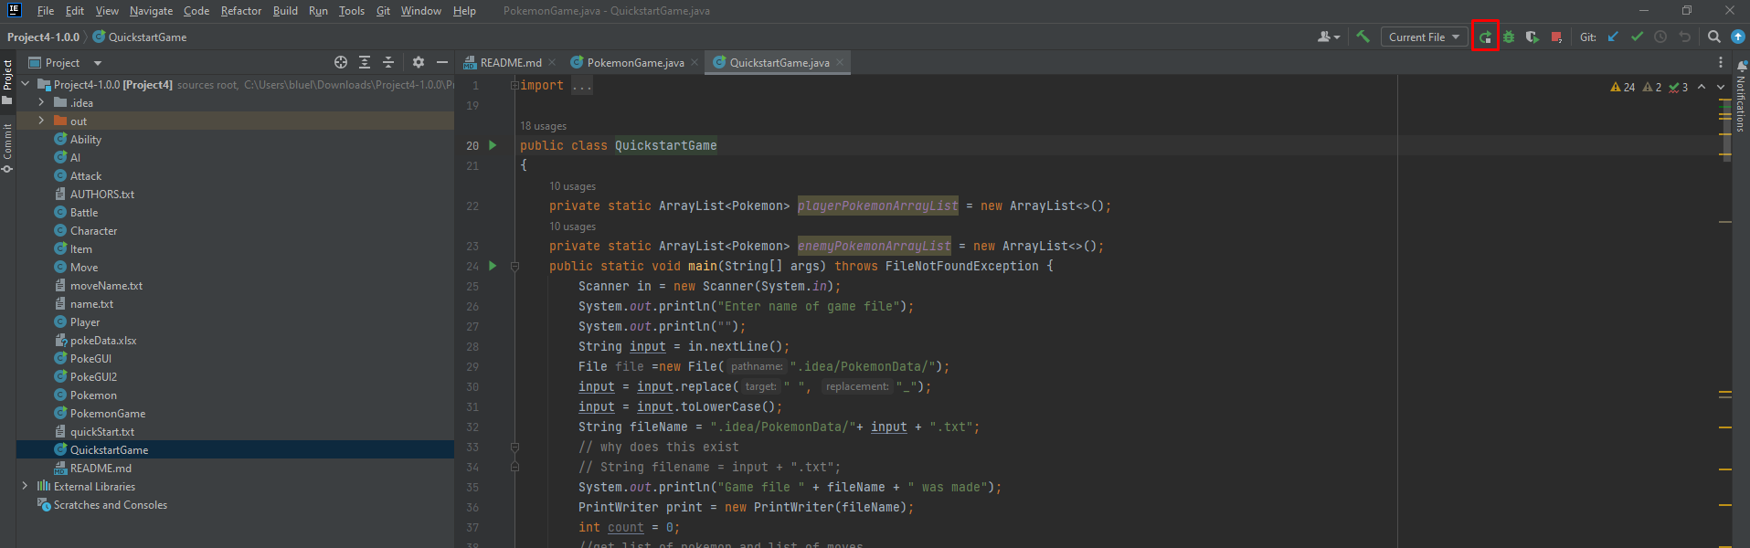Image resolution: width=1750 pixels, height=548 pixels.
Task: Open the Refactor menu
Action: pyautogui.click(x=241, y=11)
